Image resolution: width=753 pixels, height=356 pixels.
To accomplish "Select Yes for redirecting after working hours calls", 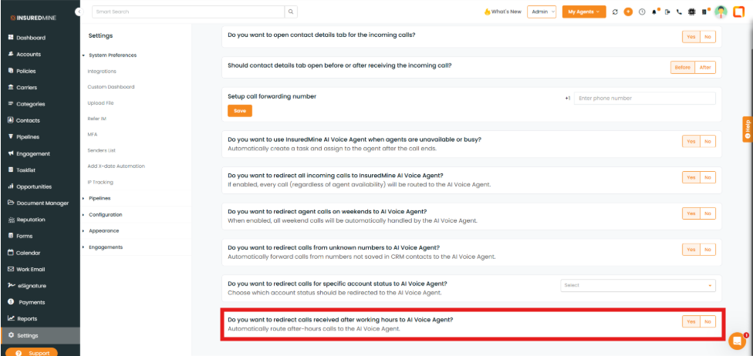I will (691, 321).
